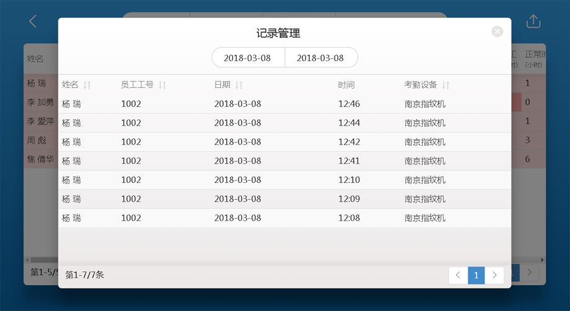Screen dimensions: 570x311
Task: Click the export share icon
Action: 533,22
